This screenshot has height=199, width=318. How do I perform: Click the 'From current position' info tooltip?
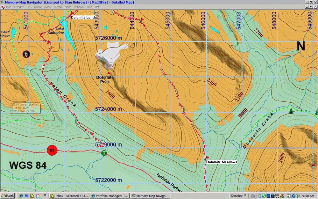click(26, 108)
